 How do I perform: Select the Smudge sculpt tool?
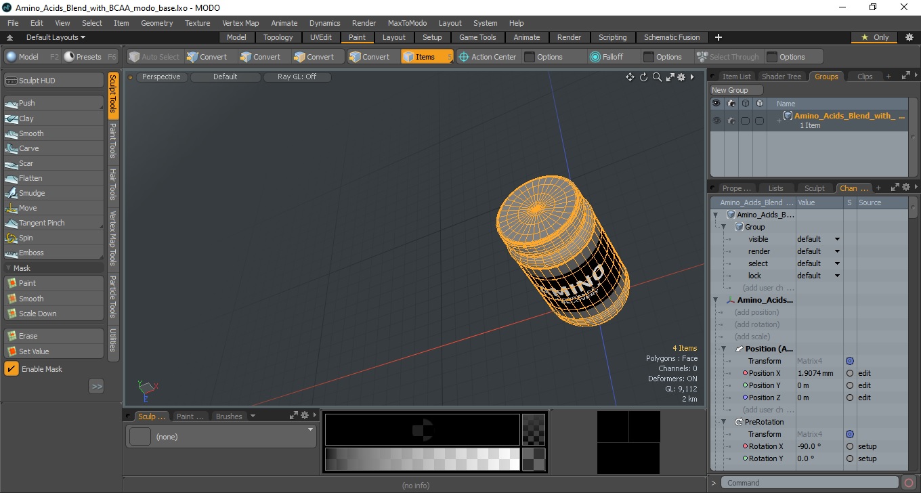[54, 193]
